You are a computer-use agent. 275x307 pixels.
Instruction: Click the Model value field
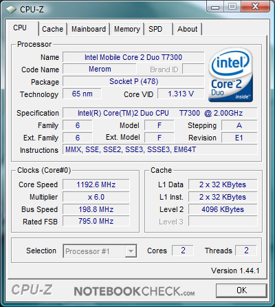coord(159,125)
